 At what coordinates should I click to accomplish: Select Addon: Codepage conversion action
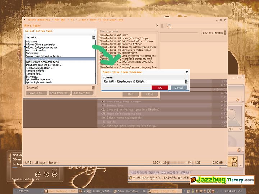click(x=60, y=47)
